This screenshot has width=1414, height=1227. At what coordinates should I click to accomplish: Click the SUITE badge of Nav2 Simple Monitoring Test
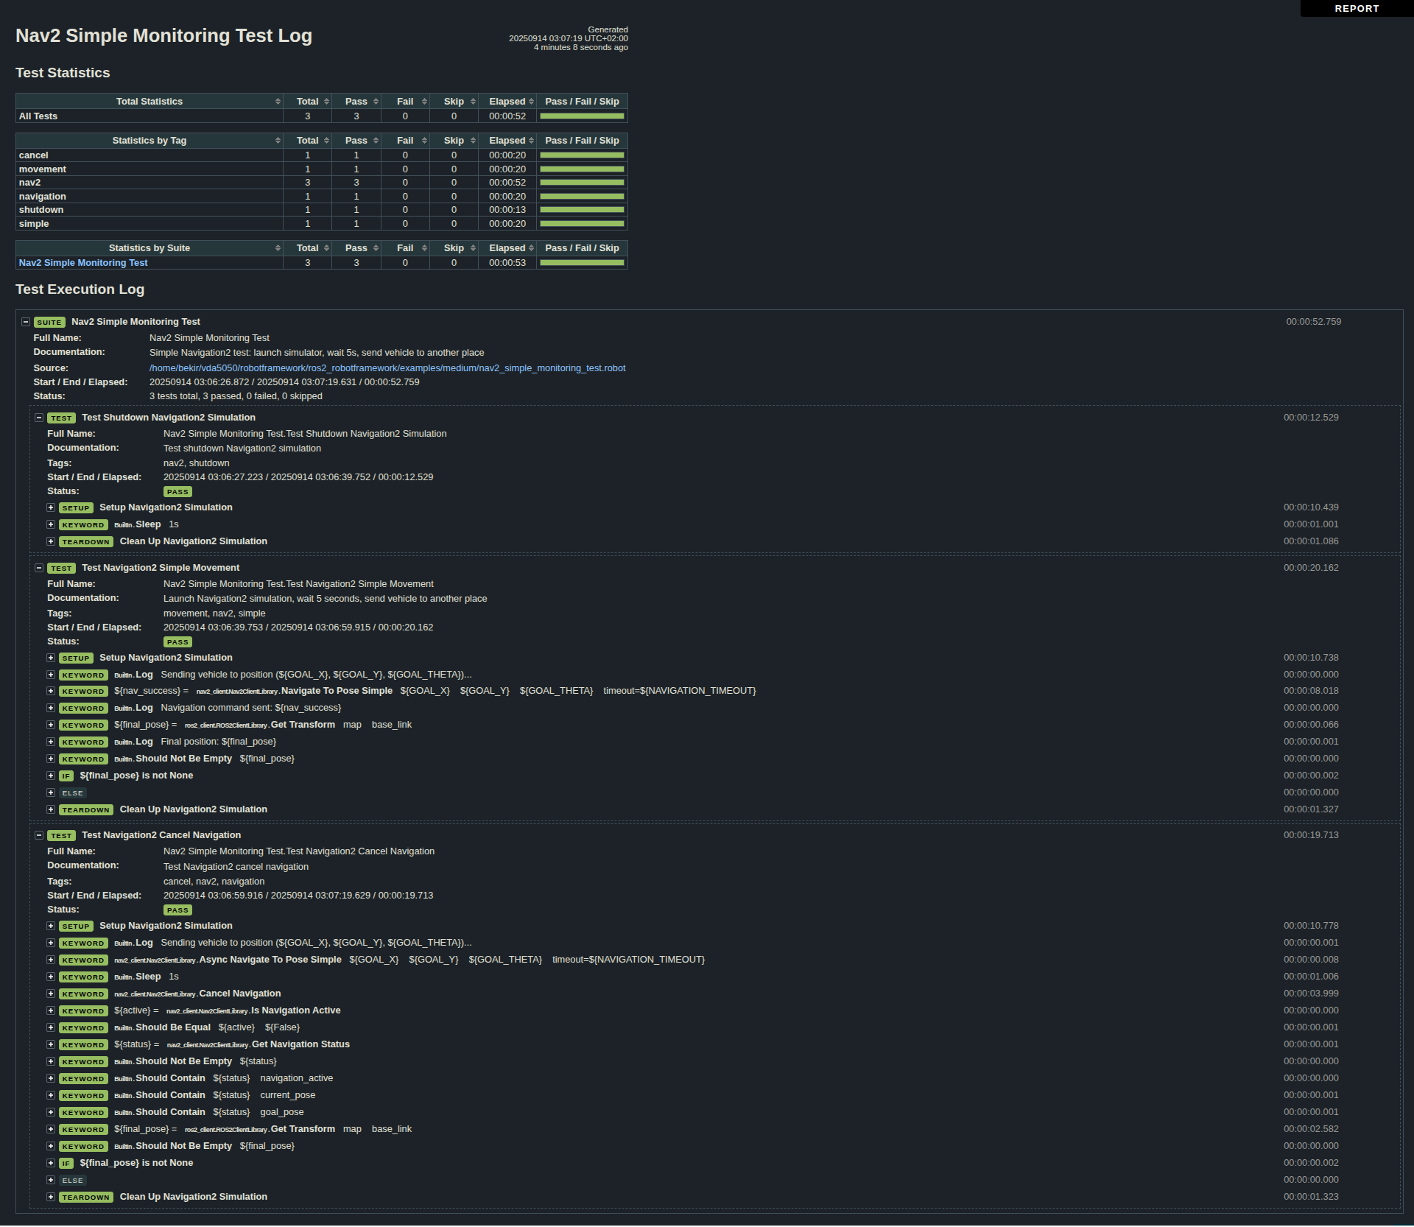point(49,322)
